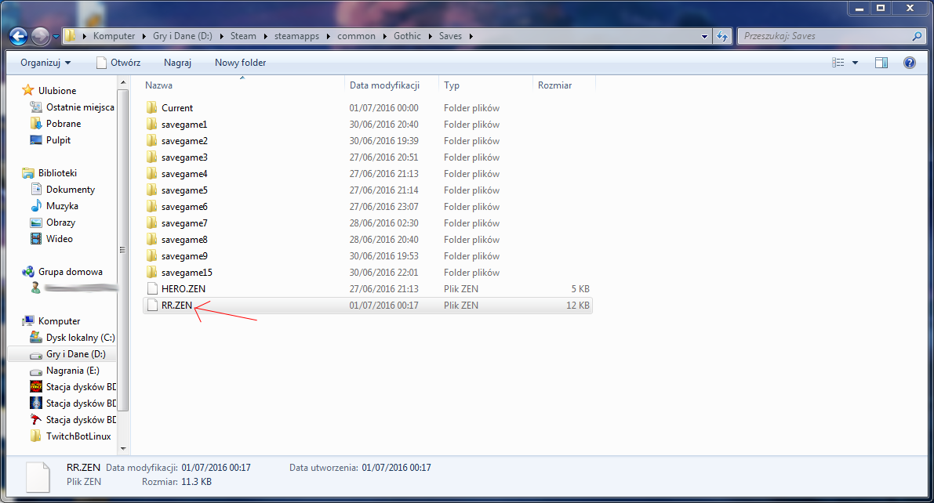The image size is (934, 503).
Task: Click RR.ZEN file thumbnail in details pane
Action: point(38,476)
